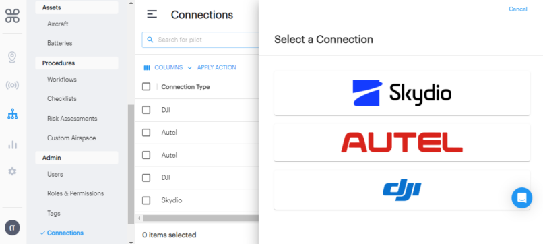Click the Search for pilot field
This screenshot has width=543, height=244.
(x=200, y=40)
